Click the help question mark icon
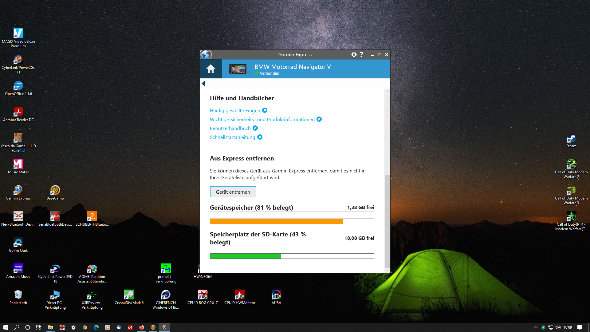This screenshot has height=332, width=590. [361, 54]
